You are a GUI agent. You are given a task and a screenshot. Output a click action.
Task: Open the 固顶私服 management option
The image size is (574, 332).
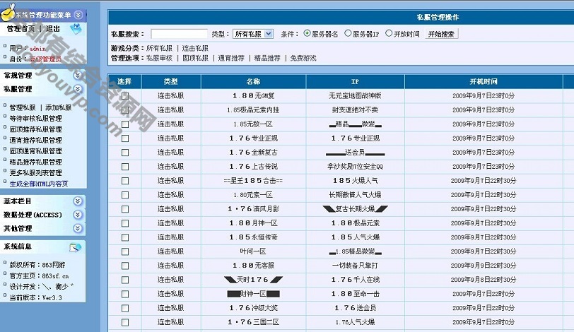coord(195,58)
